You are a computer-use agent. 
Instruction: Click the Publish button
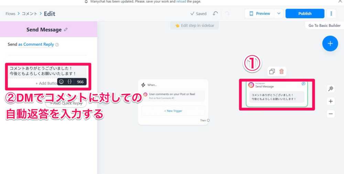tap(304, 14)
